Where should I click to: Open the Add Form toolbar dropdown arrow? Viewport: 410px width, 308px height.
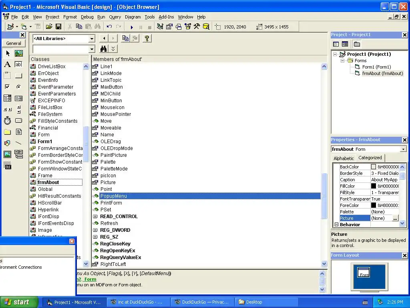click(30, 27)
